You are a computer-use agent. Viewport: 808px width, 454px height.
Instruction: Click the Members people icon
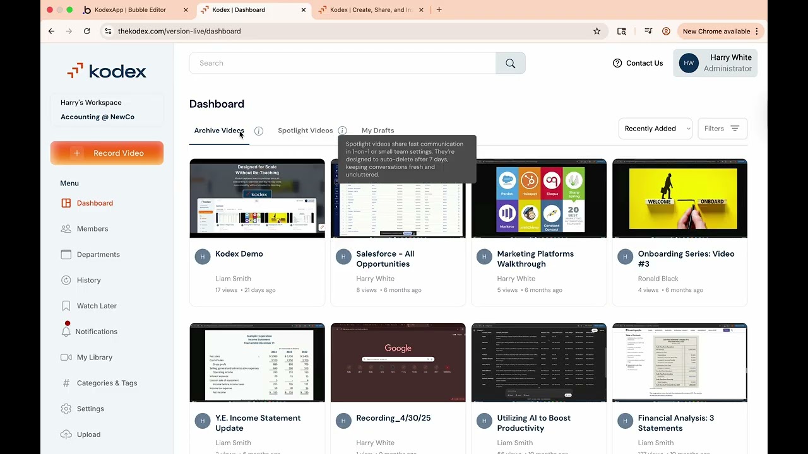pos(66,229)
